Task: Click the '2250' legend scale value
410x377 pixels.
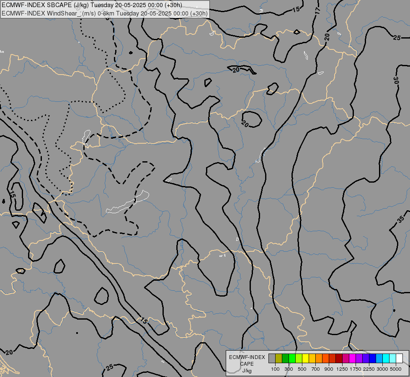Action: (369, 369)
